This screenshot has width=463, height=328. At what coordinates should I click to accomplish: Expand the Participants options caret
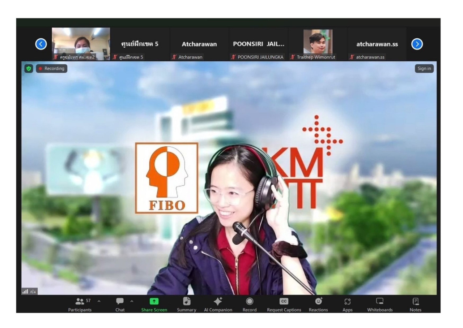point(99,301)
